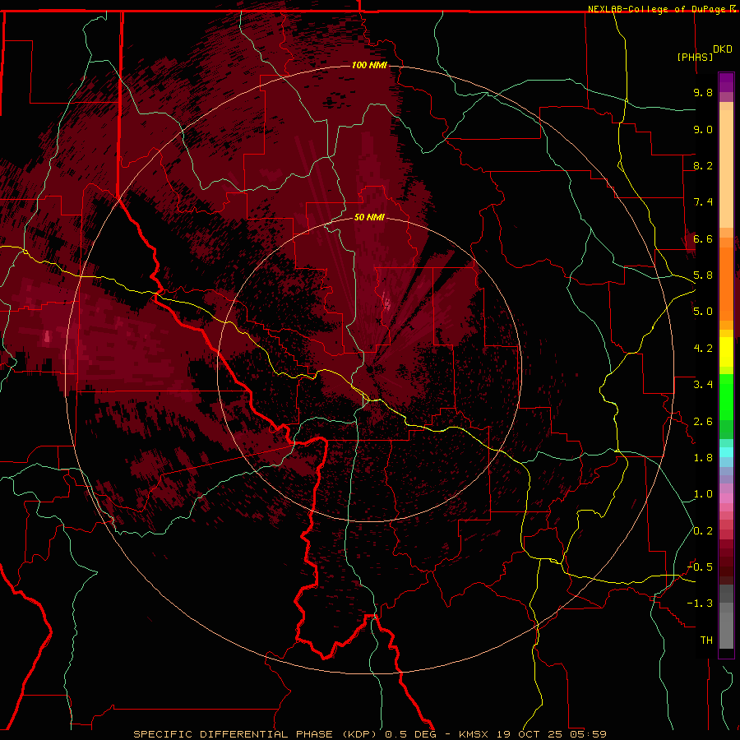Click the 0.5 DEG elevation text
The width and height of the screenshot is (740, 740).
coord(409,734)
